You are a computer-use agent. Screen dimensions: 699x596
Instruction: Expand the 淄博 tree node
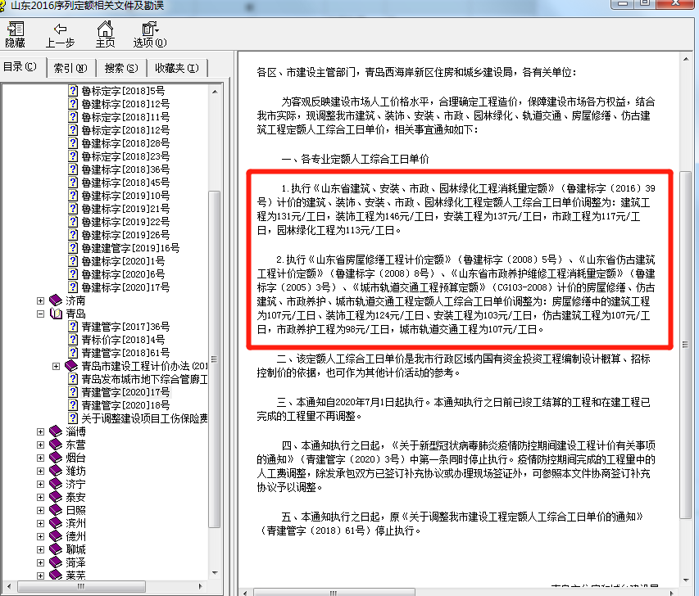coord(41,431)
